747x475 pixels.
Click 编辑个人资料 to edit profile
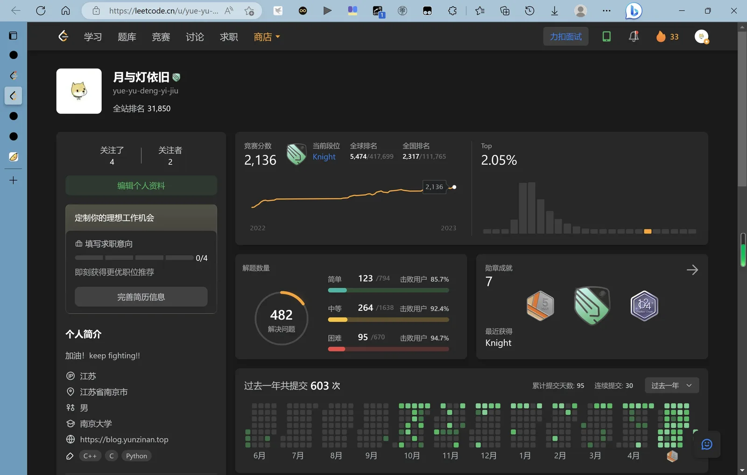tap(141, 186)
